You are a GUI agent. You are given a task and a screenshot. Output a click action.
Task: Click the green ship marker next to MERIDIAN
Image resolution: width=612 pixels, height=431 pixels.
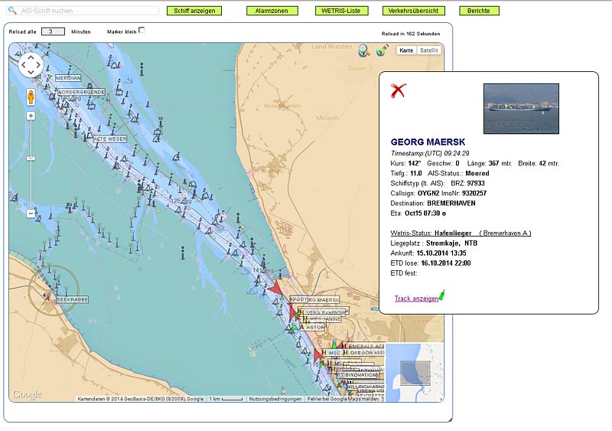tap(50, 77)
